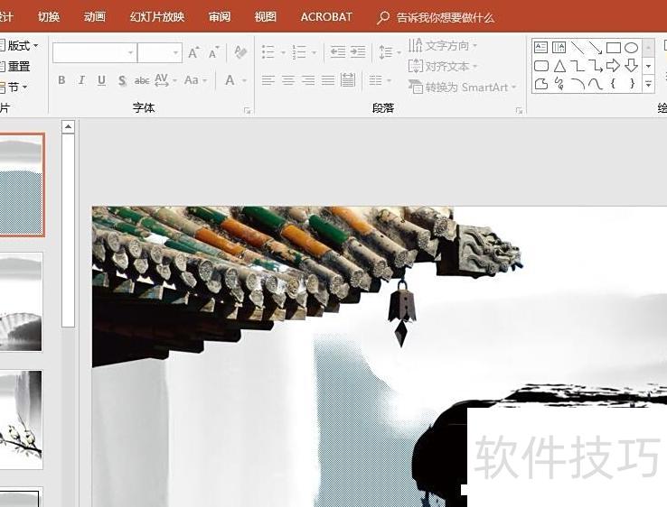Click the Increase Font Size icon
Screen dimensions: 667x507
click(193, 53)
